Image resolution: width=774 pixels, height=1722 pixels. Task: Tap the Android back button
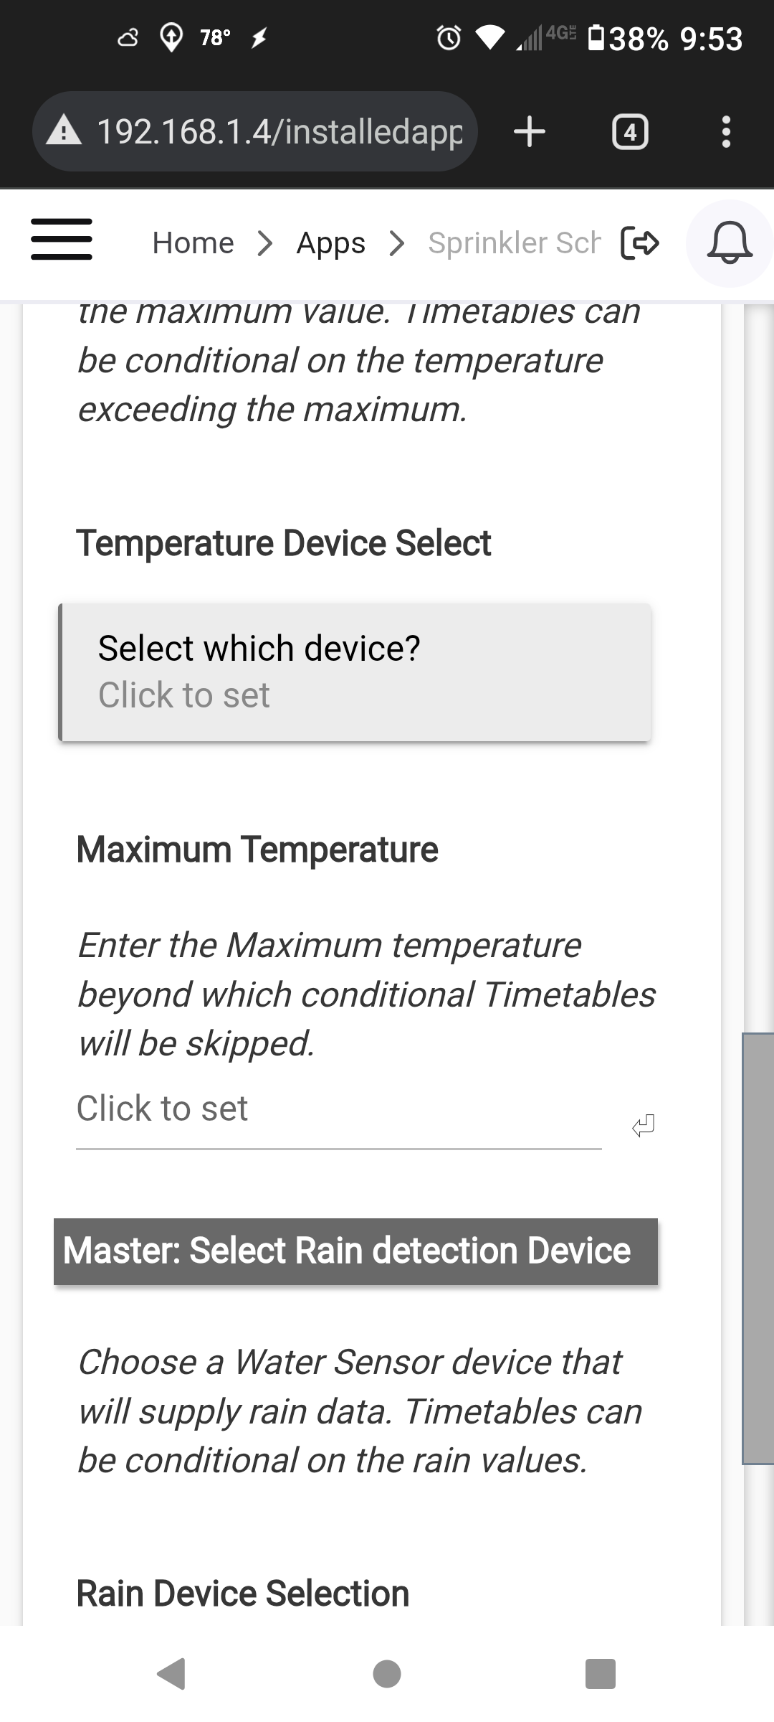[171, 1673]
